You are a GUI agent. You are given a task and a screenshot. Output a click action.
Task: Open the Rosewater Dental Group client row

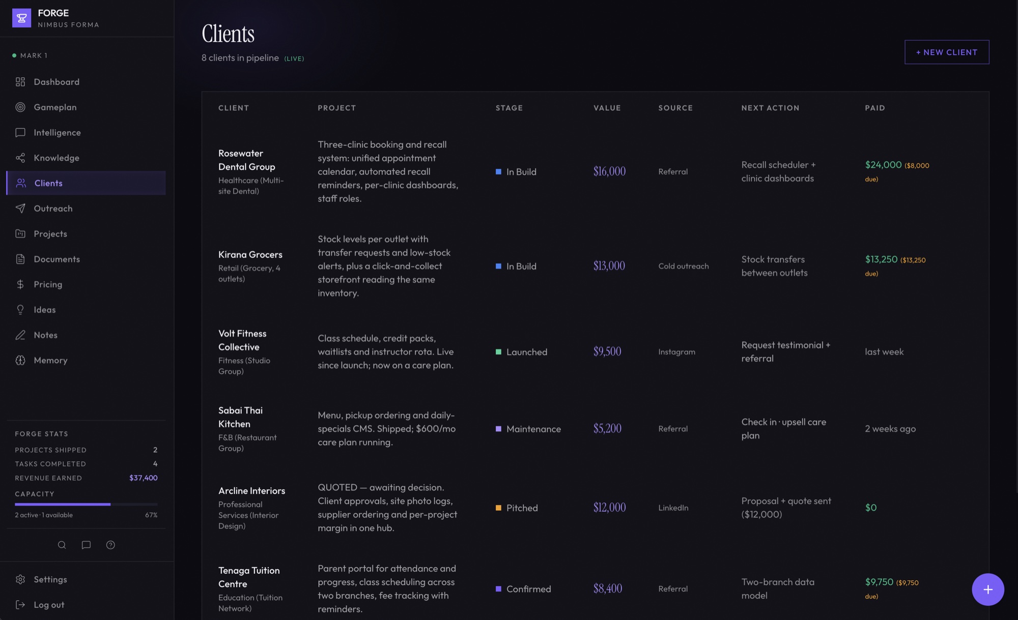click(595, 172)
